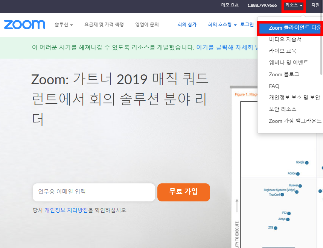Click 영업에 문의 link
The height and width of the screenshot is (248, 323).
147,25
